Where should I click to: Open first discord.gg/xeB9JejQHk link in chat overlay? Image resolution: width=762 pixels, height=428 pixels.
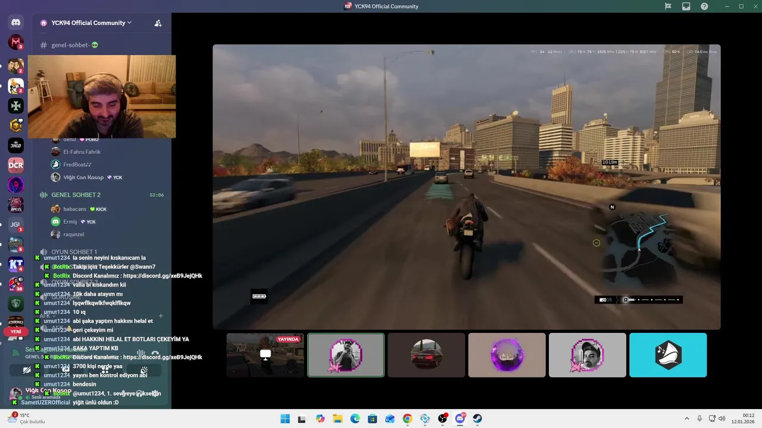[x=163, y=276]
